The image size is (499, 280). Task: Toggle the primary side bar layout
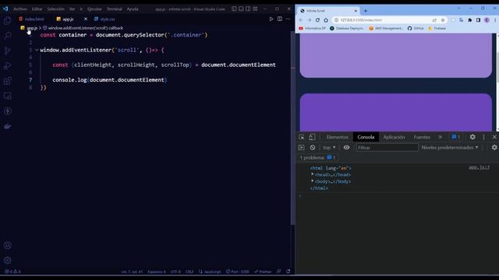(234, 9)
